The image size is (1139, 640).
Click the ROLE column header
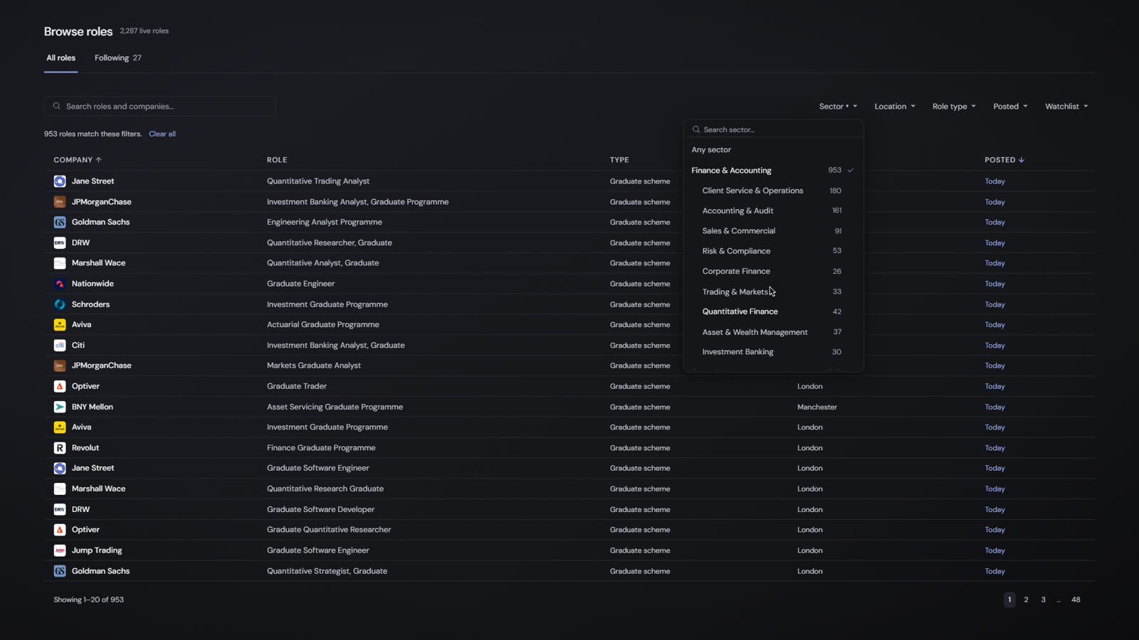tap(277, 160)
